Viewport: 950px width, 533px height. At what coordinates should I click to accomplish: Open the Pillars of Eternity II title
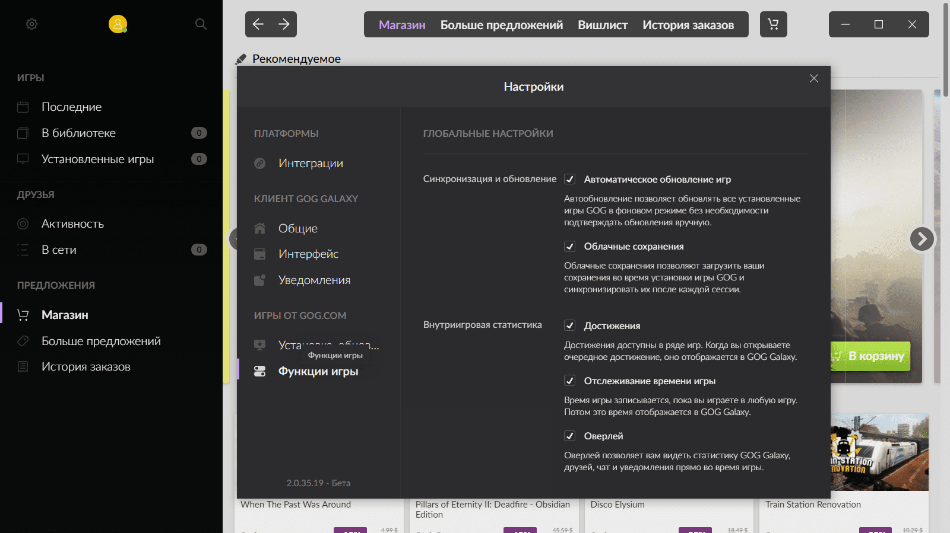coord(493,509)
